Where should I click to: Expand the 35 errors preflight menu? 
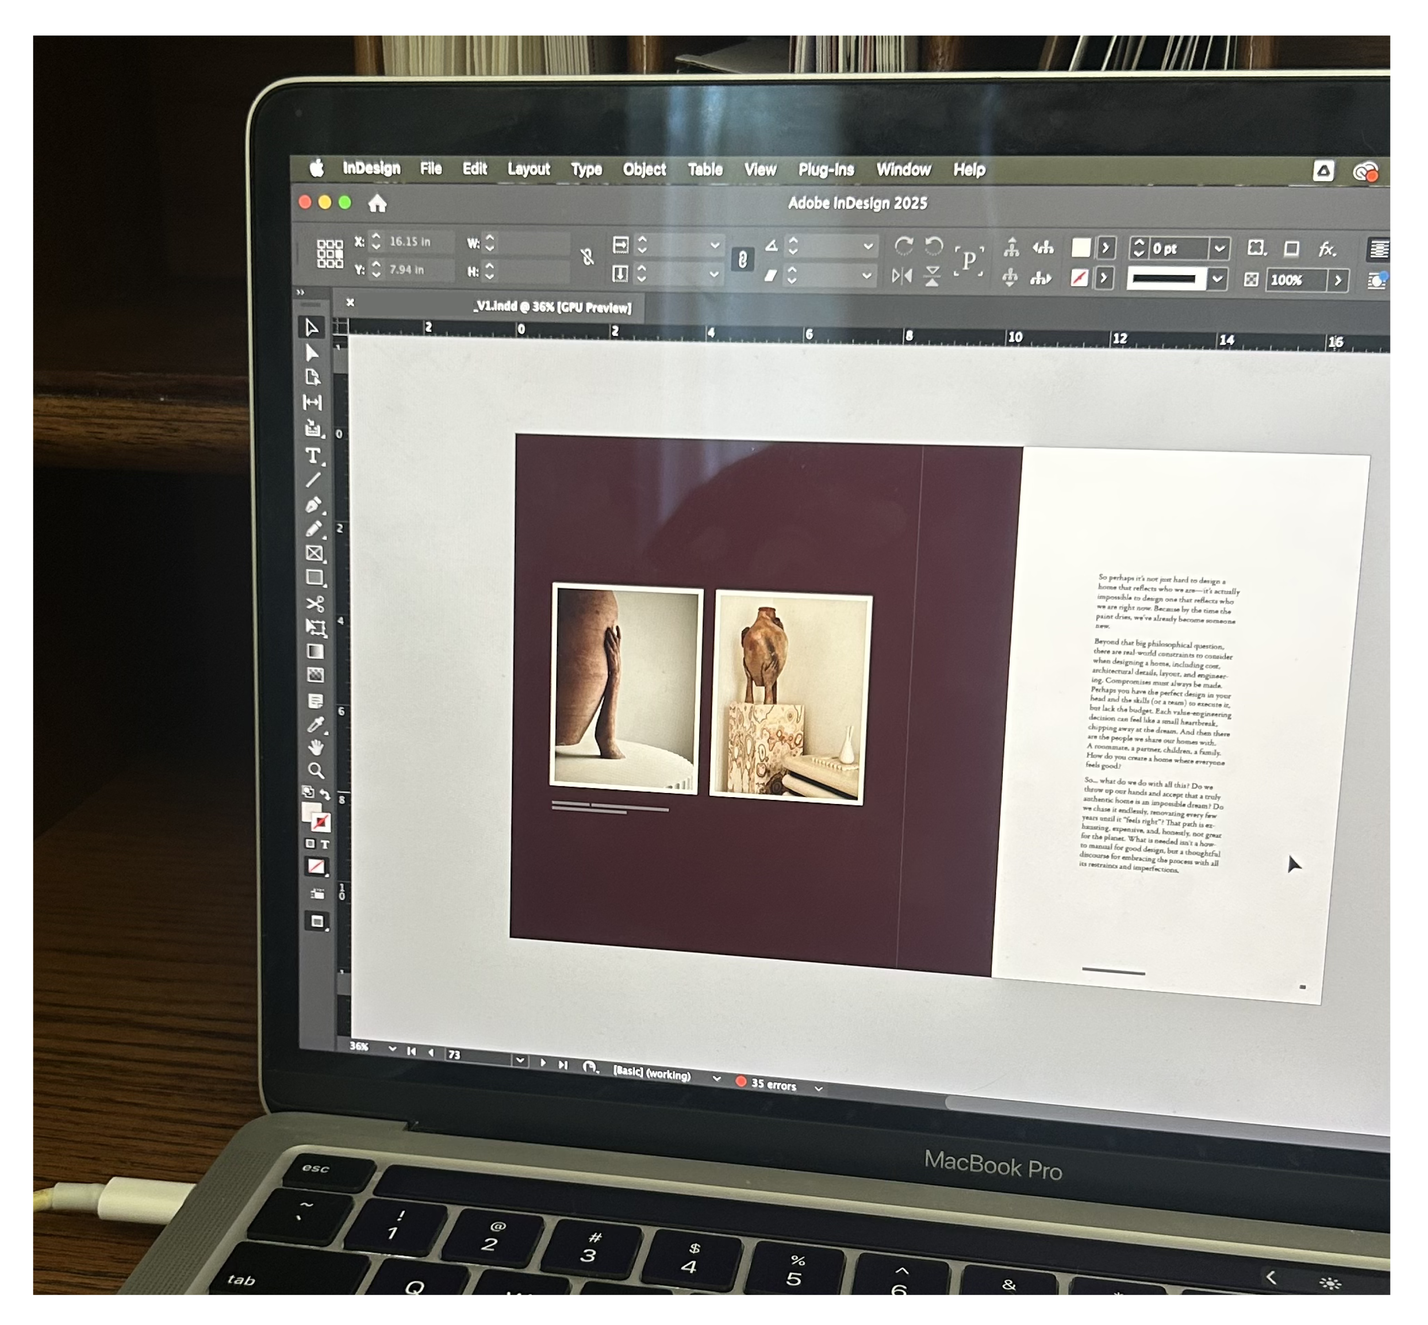(x=818, y=1088)
